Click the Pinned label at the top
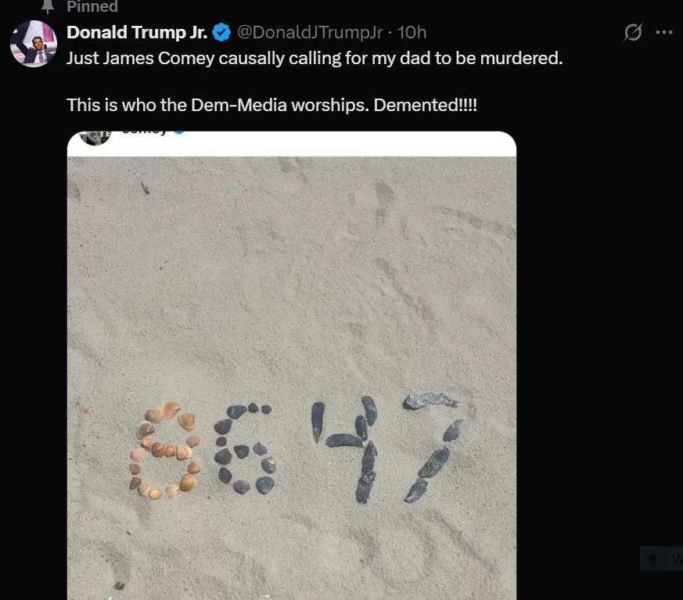Viewport: 683px width, 600px height. coord(92,7)
